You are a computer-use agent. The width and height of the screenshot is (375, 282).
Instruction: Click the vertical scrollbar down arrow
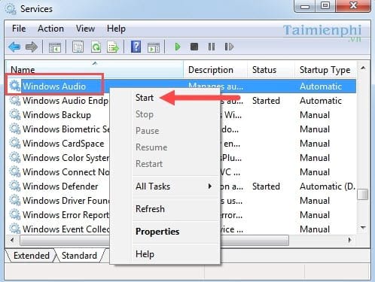[363, 228]
